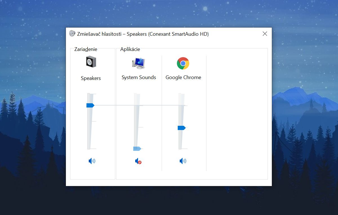Click the volume mixer title bar icon
Viewport: 338px width, 215px height.
pos(72,34)
